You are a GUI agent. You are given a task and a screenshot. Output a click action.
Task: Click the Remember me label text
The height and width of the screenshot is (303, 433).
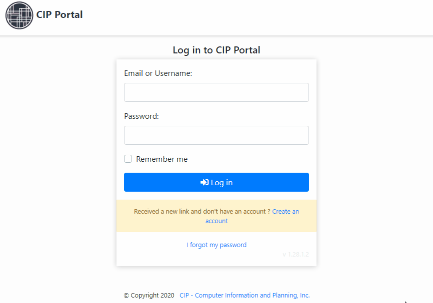pos(162,159)
